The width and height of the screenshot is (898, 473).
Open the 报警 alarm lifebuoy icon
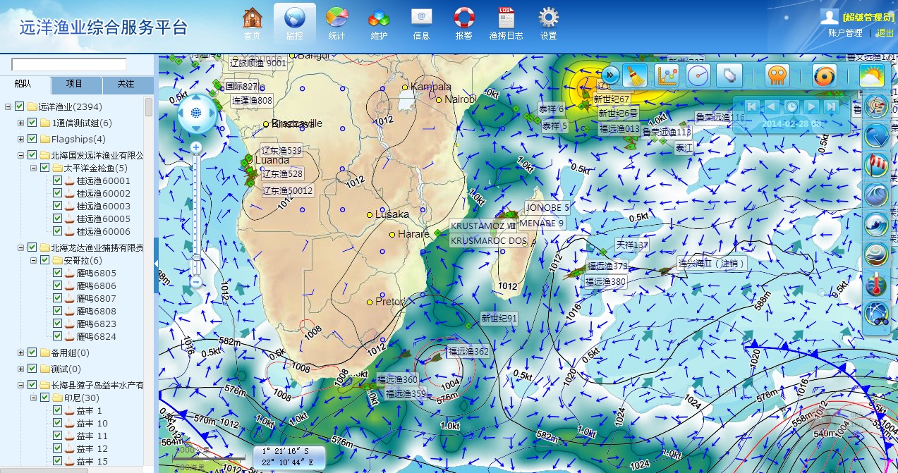click(463, 17)
